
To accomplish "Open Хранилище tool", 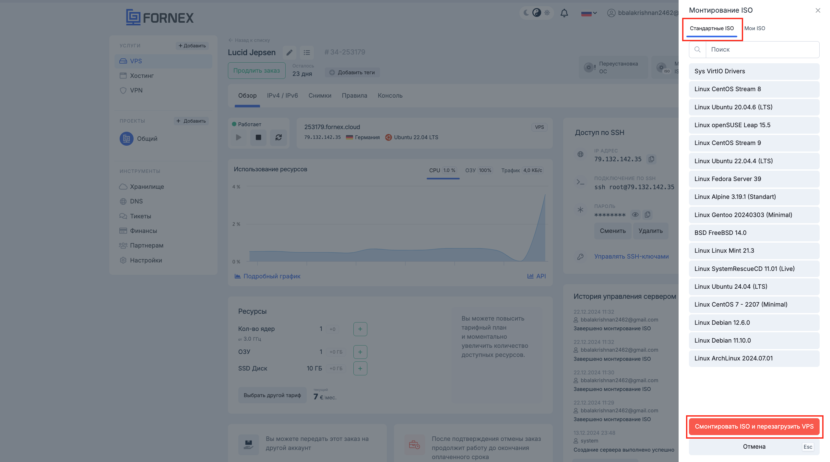I will [142, 187].
